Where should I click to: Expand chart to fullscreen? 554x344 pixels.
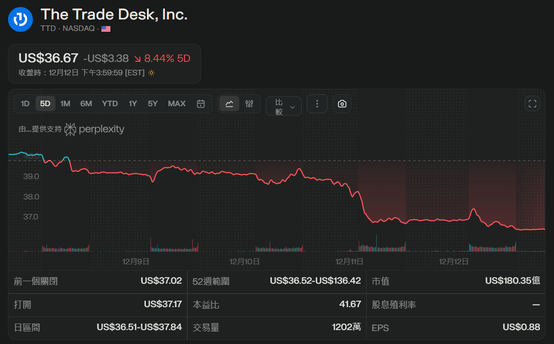[x=532, y=104]
